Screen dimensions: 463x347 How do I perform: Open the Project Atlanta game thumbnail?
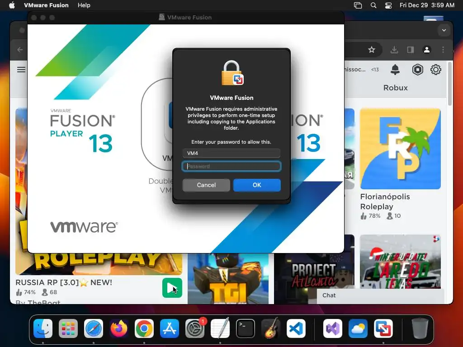point(314,272)
